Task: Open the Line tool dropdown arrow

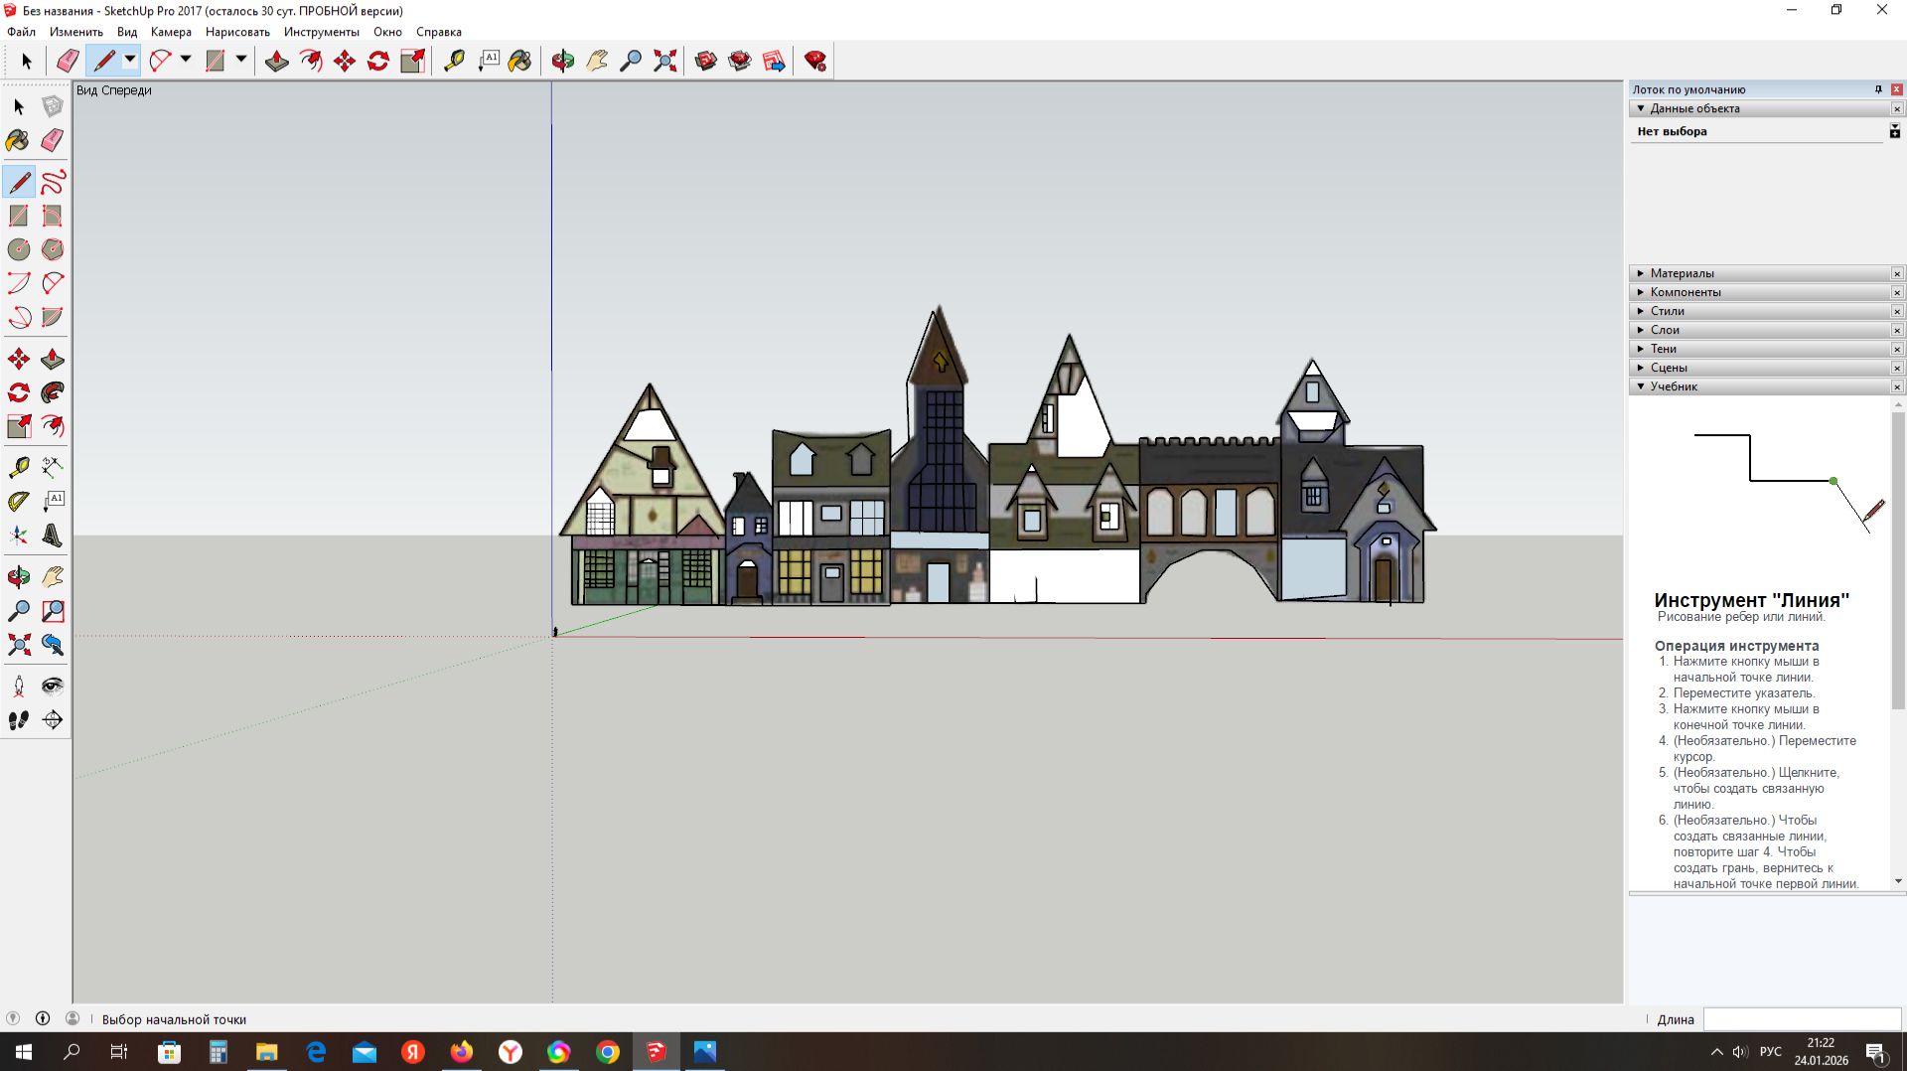Action: click(x=129, y=61)
